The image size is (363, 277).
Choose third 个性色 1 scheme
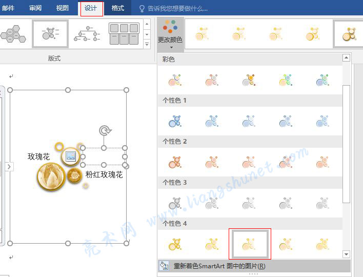coord(249,121)
